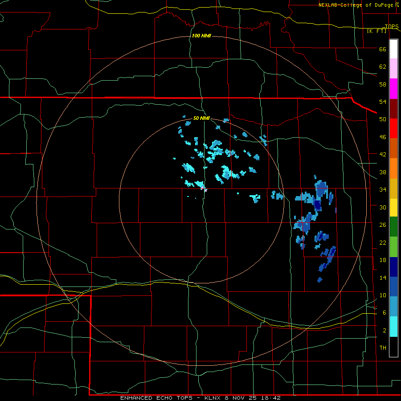Click the cyan legend swatch near 2

click(x=393, y=327)
